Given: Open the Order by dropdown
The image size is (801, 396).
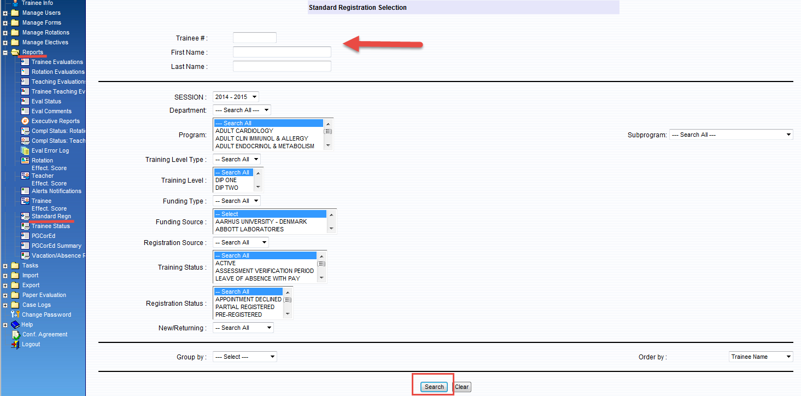Looking at the screenshot, I should coord(761,357).
